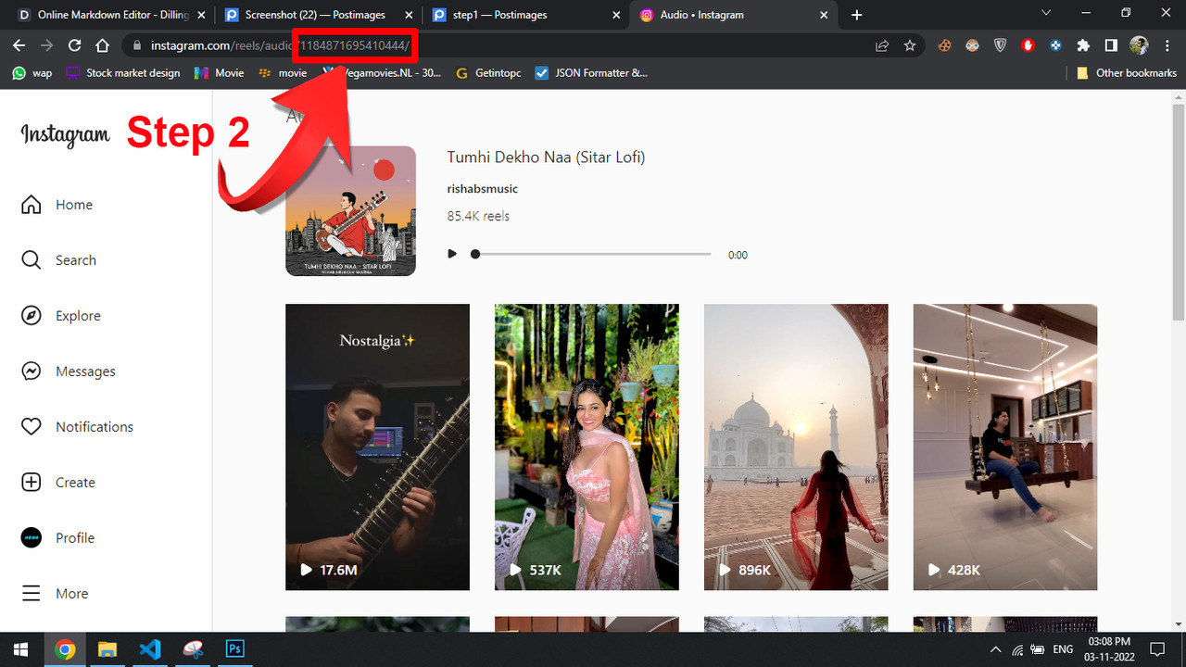The width and height of the screenshot is (1186, 667).
Task: Expand the Other bookmarks folder
Action: 1127,73
